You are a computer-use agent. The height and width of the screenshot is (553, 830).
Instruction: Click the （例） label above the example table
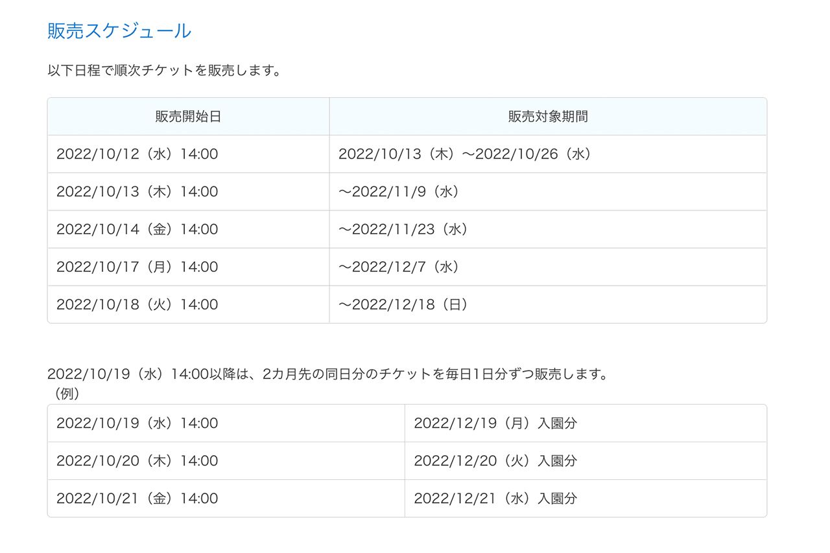tap(64, 393)
